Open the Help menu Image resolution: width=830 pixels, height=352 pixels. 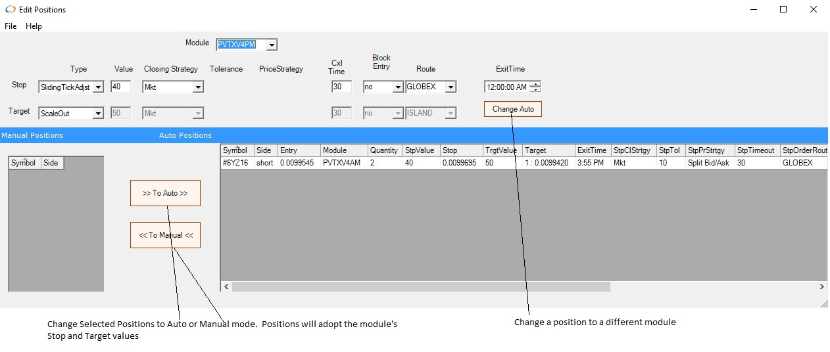[x=34, y=26]
